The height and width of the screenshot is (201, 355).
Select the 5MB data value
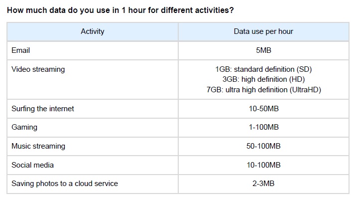(x=263, y=50)
